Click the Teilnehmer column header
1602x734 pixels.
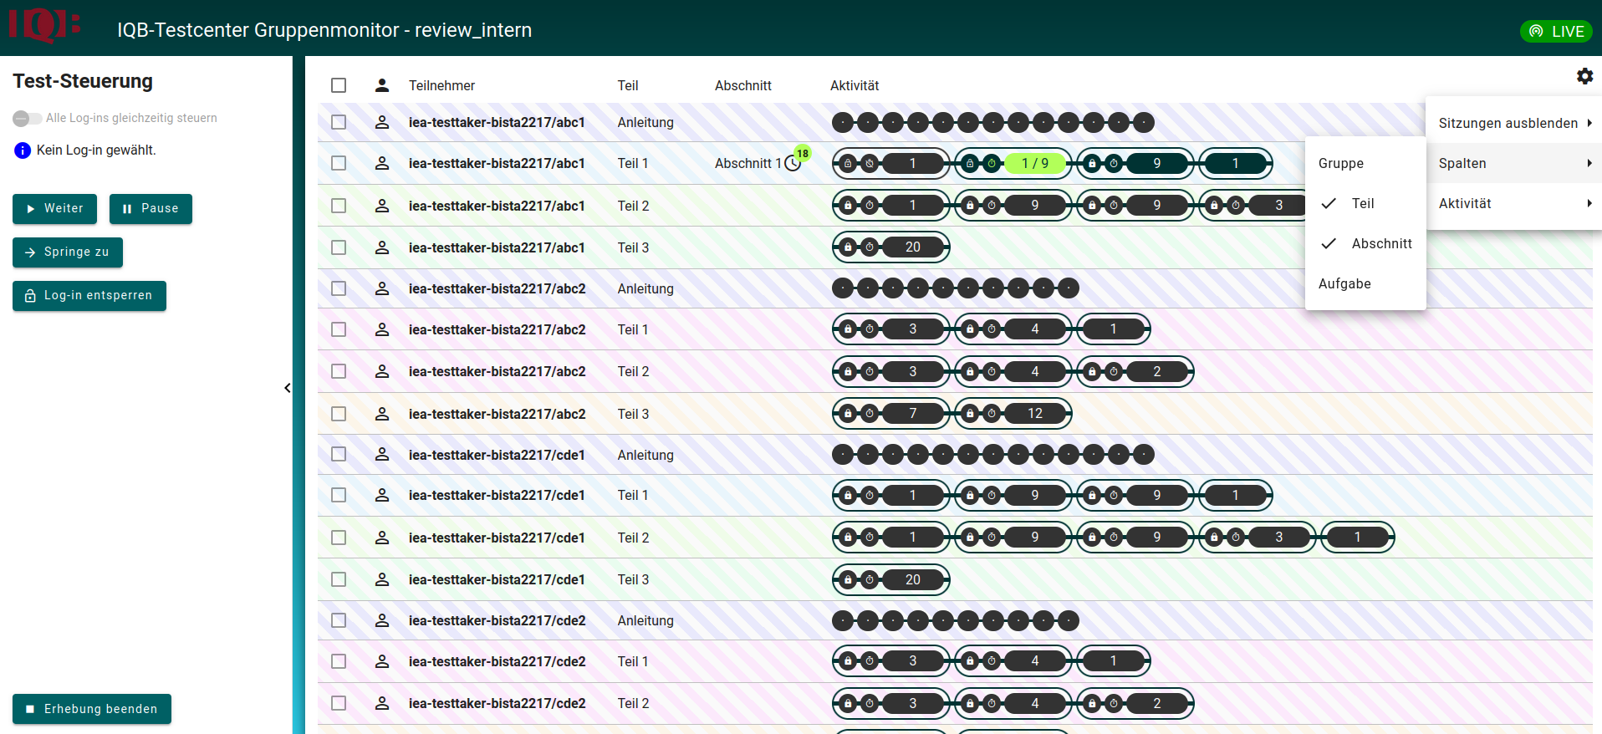coord(441,85)
